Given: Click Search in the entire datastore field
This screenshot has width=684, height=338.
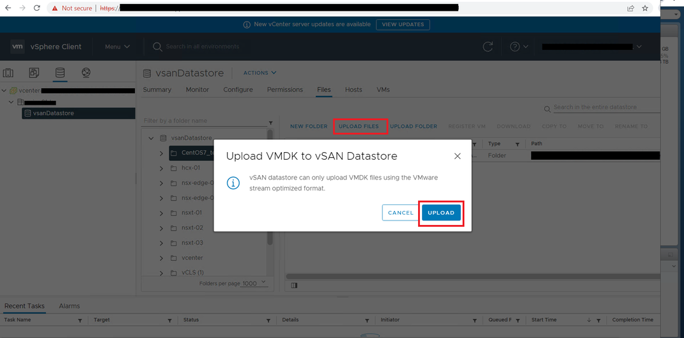Looking at the screenshot, I should click(607, 107).
